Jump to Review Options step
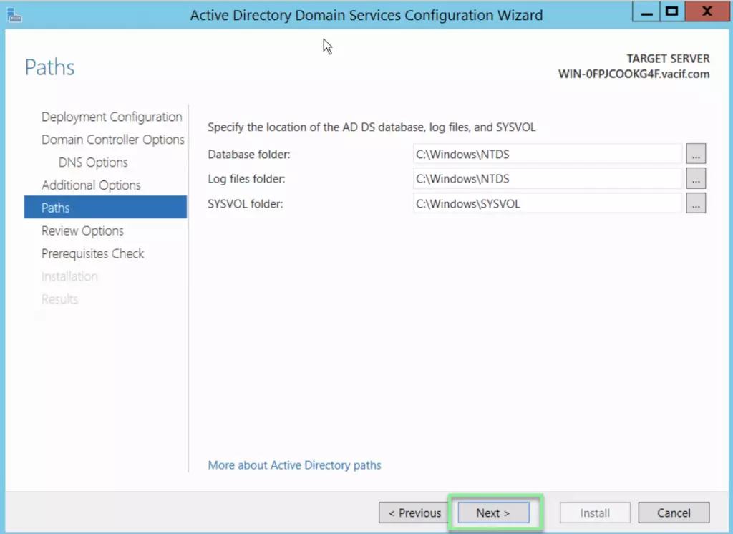This screenshot has width=733, height=534. pos(82,230)
